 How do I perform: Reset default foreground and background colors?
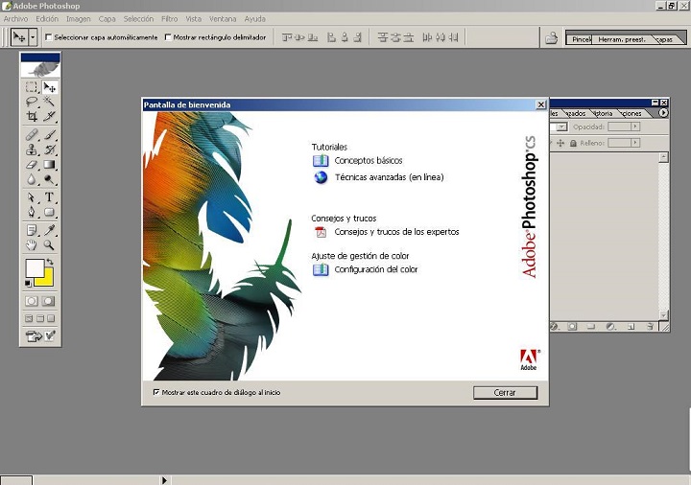click(x=28, y=284)
